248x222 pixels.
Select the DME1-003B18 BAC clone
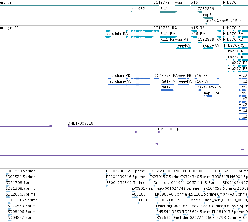[x=158, y=126]
